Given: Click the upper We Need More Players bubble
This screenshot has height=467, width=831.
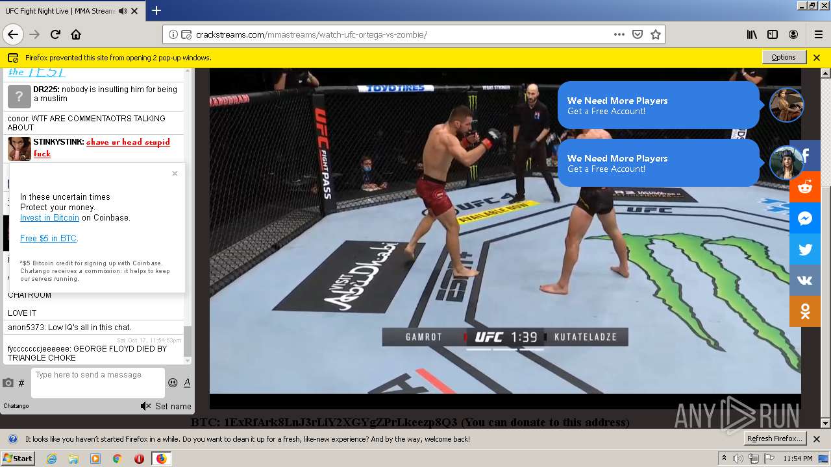Looking at the screenshot, I should (x=658, y=105).
